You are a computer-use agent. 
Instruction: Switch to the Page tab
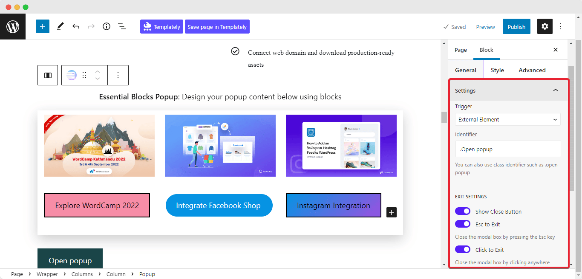pos(461,50)
